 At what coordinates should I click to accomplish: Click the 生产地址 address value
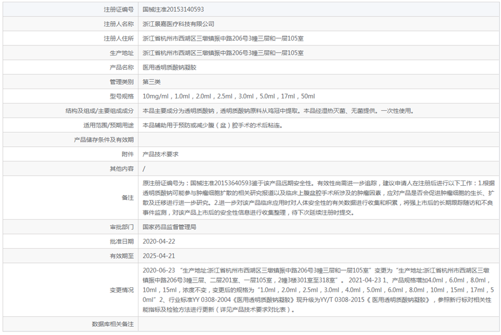[x=223, y=52]
